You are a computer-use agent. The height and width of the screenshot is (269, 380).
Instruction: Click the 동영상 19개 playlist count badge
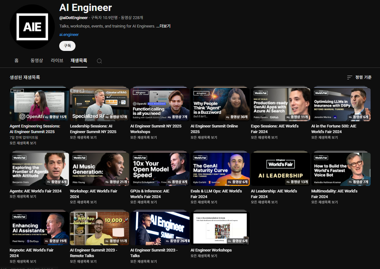point(56,241)
